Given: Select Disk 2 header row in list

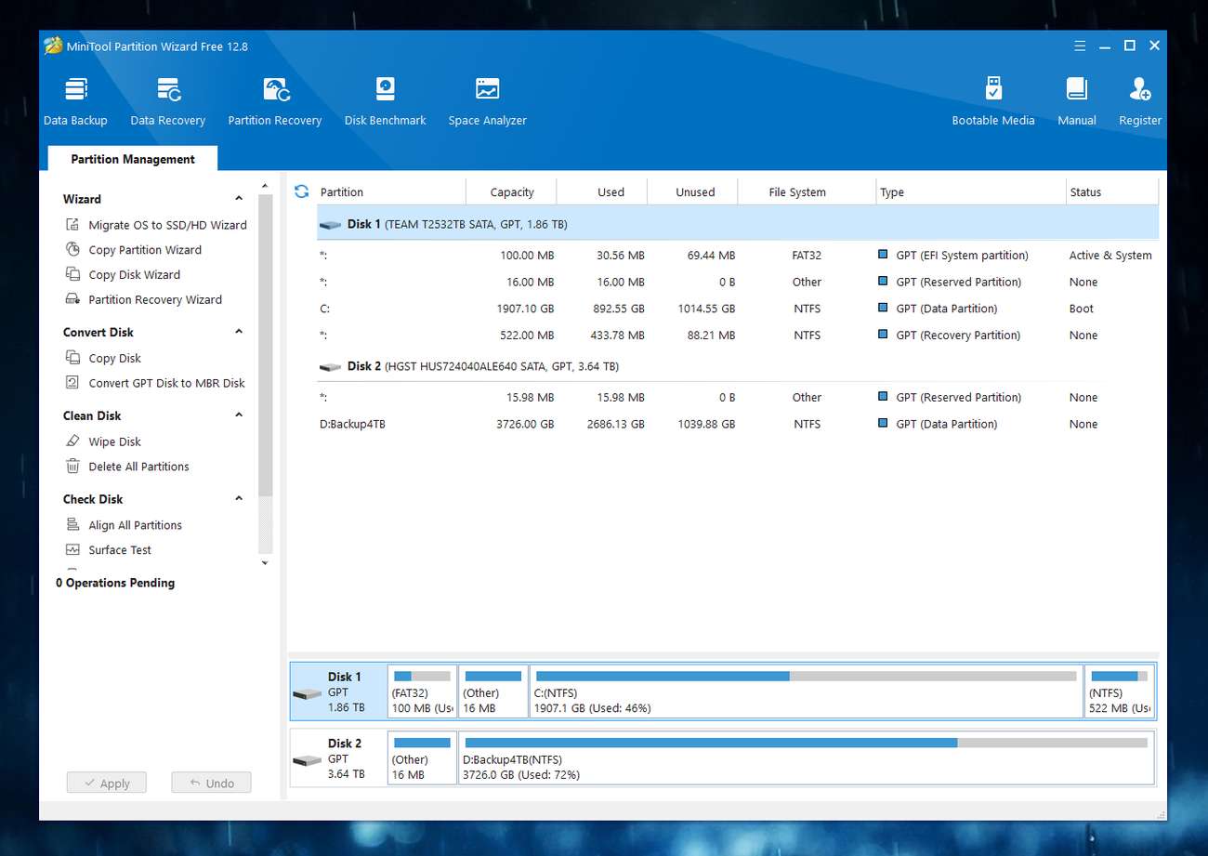Looking at the screenshot, I should click(738, 366).
